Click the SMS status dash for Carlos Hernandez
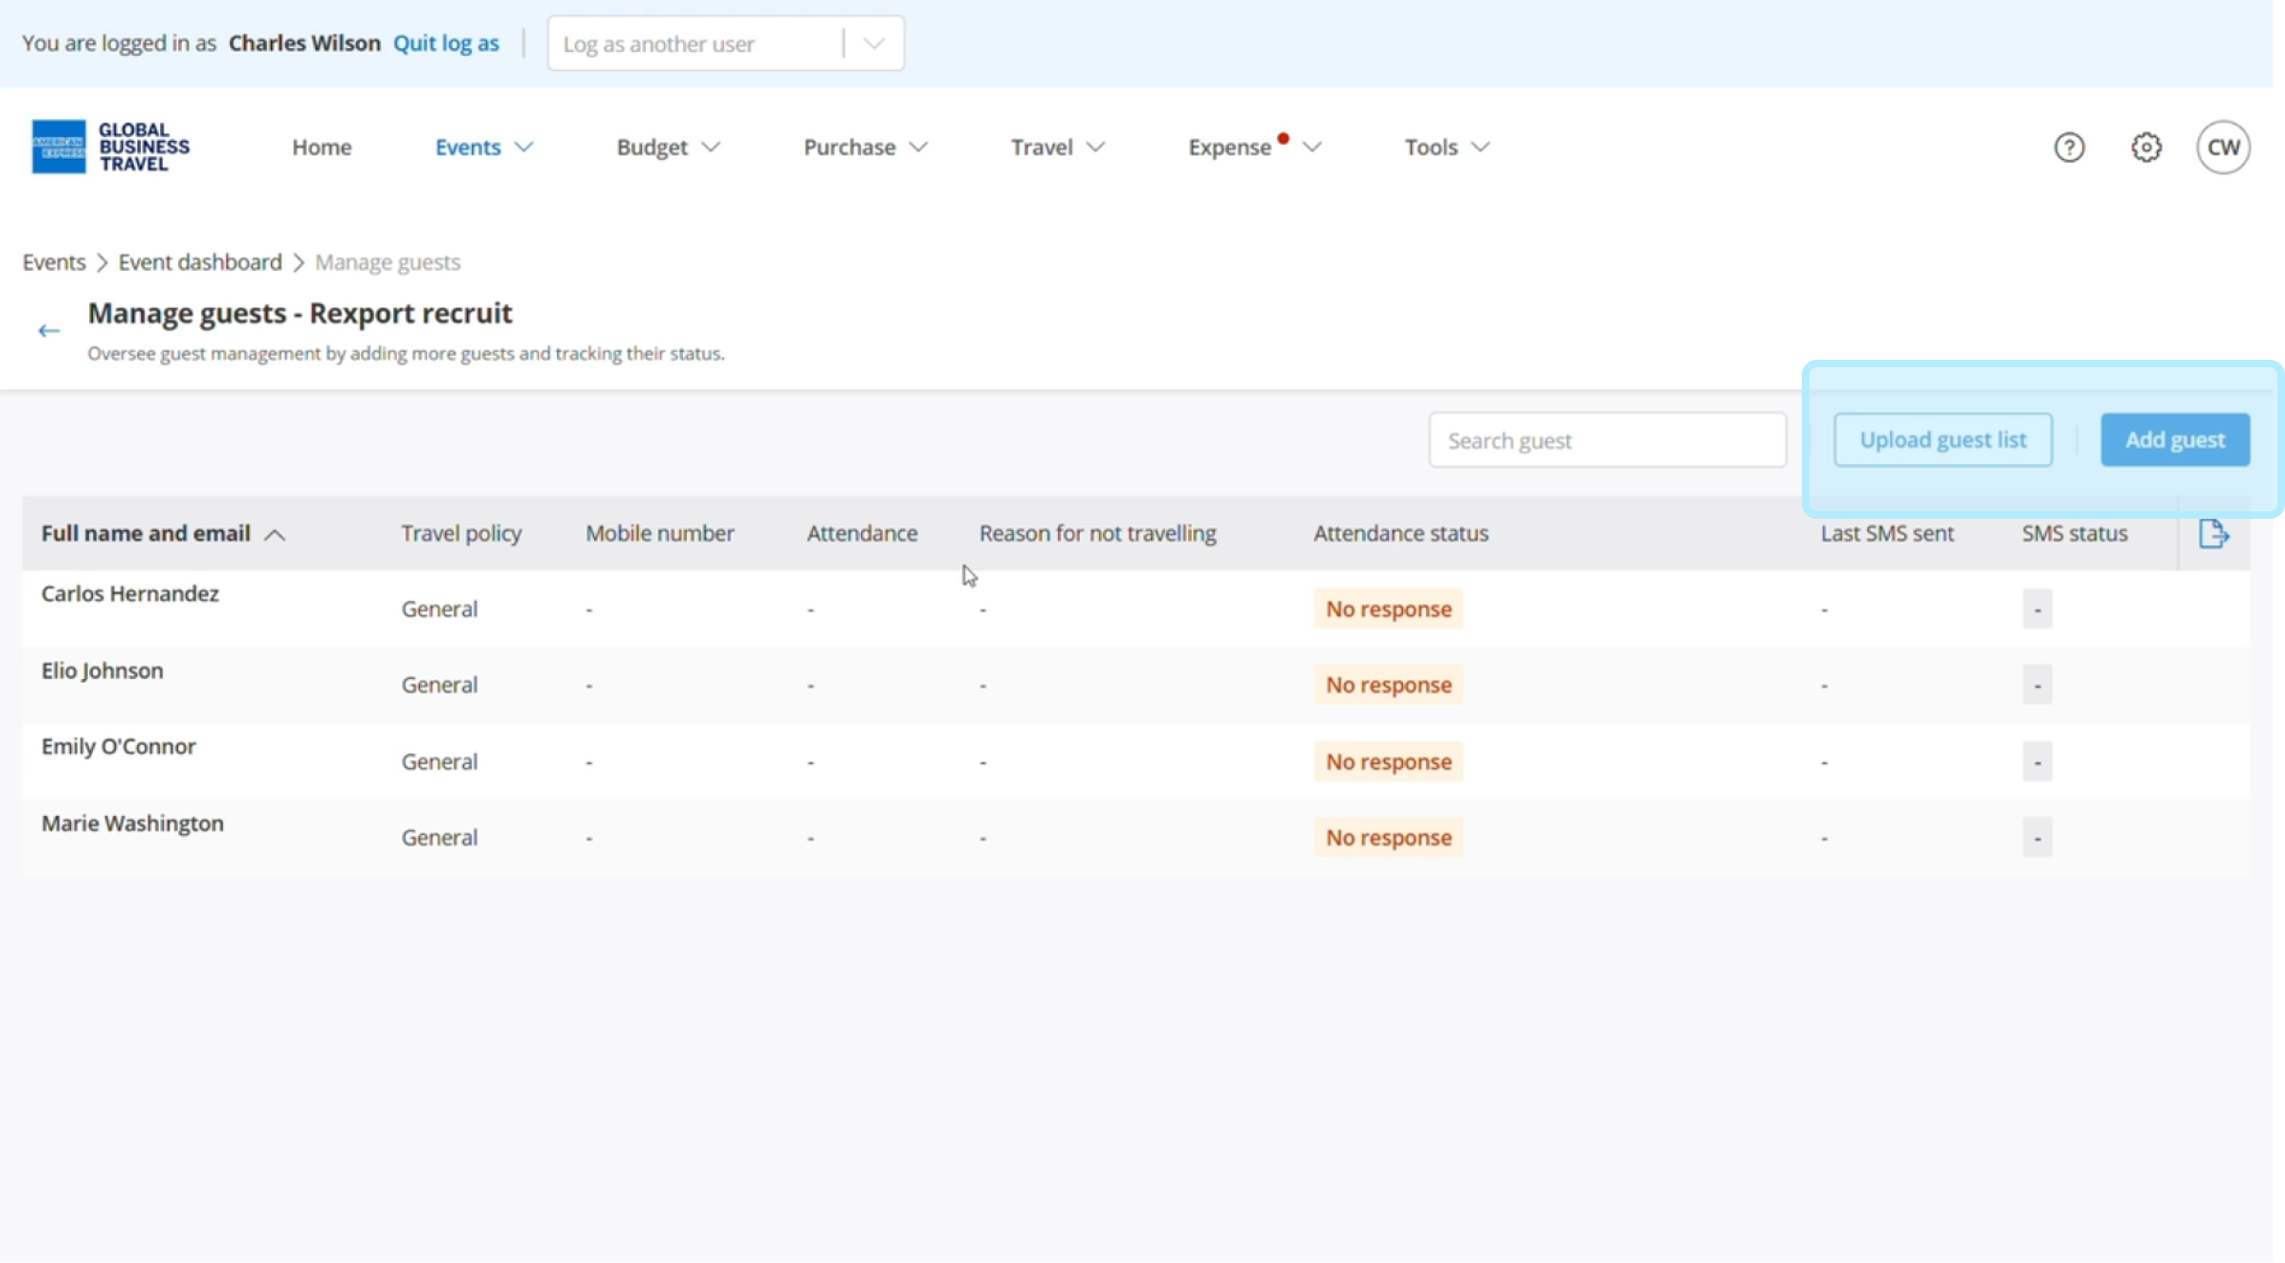Screen dimensions: 2285x1263 click(2037, 609)
